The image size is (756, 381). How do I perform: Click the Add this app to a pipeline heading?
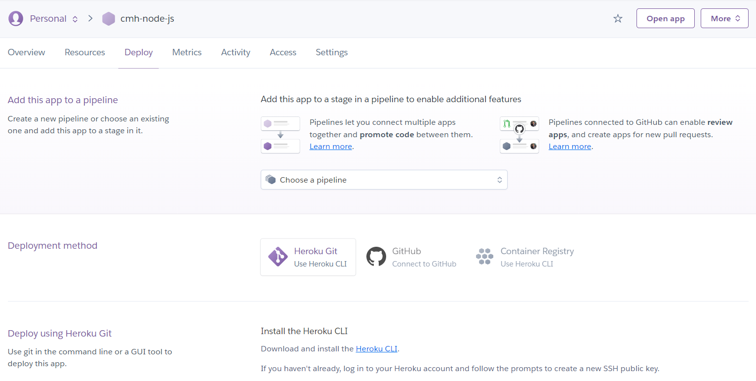(63, 100)
